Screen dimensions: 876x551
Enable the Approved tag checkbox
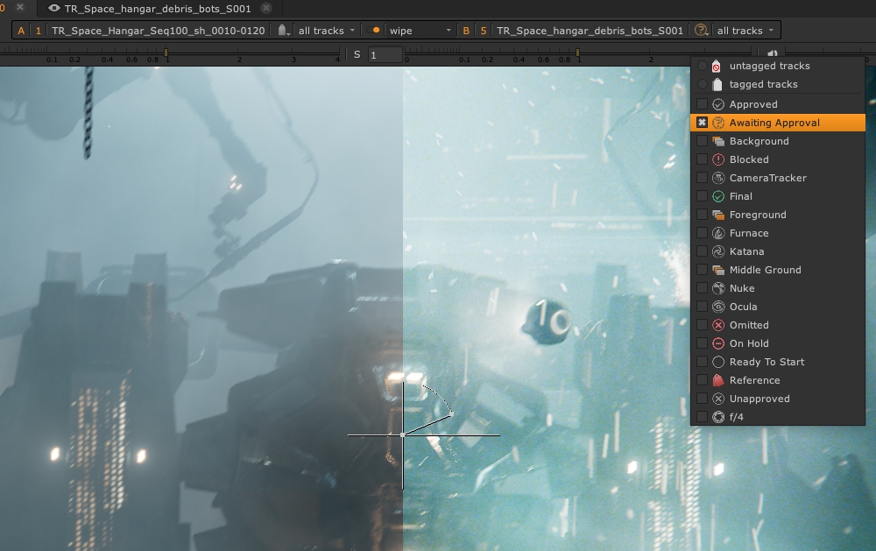click(x=702, y=104)
